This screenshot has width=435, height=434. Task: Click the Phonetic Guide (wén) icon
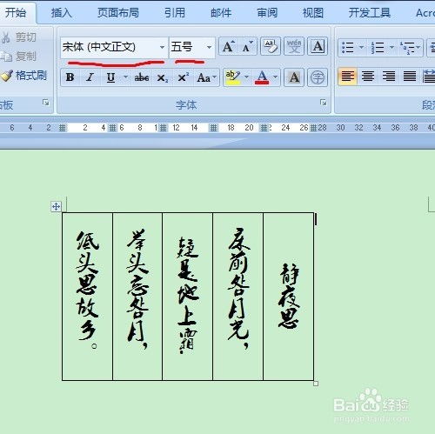click(294, 46)
